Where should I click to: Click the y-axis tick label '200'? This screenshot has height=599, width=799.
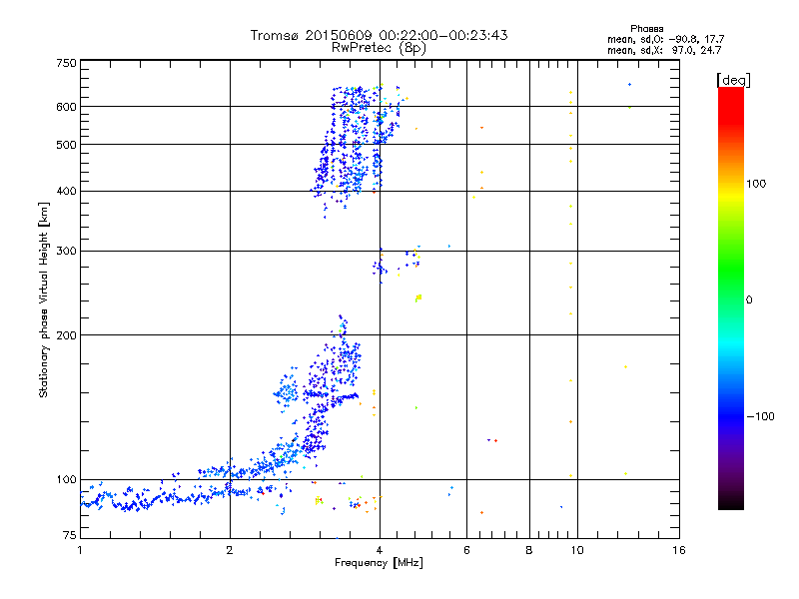pyautogui.click(x=66, y=335)
